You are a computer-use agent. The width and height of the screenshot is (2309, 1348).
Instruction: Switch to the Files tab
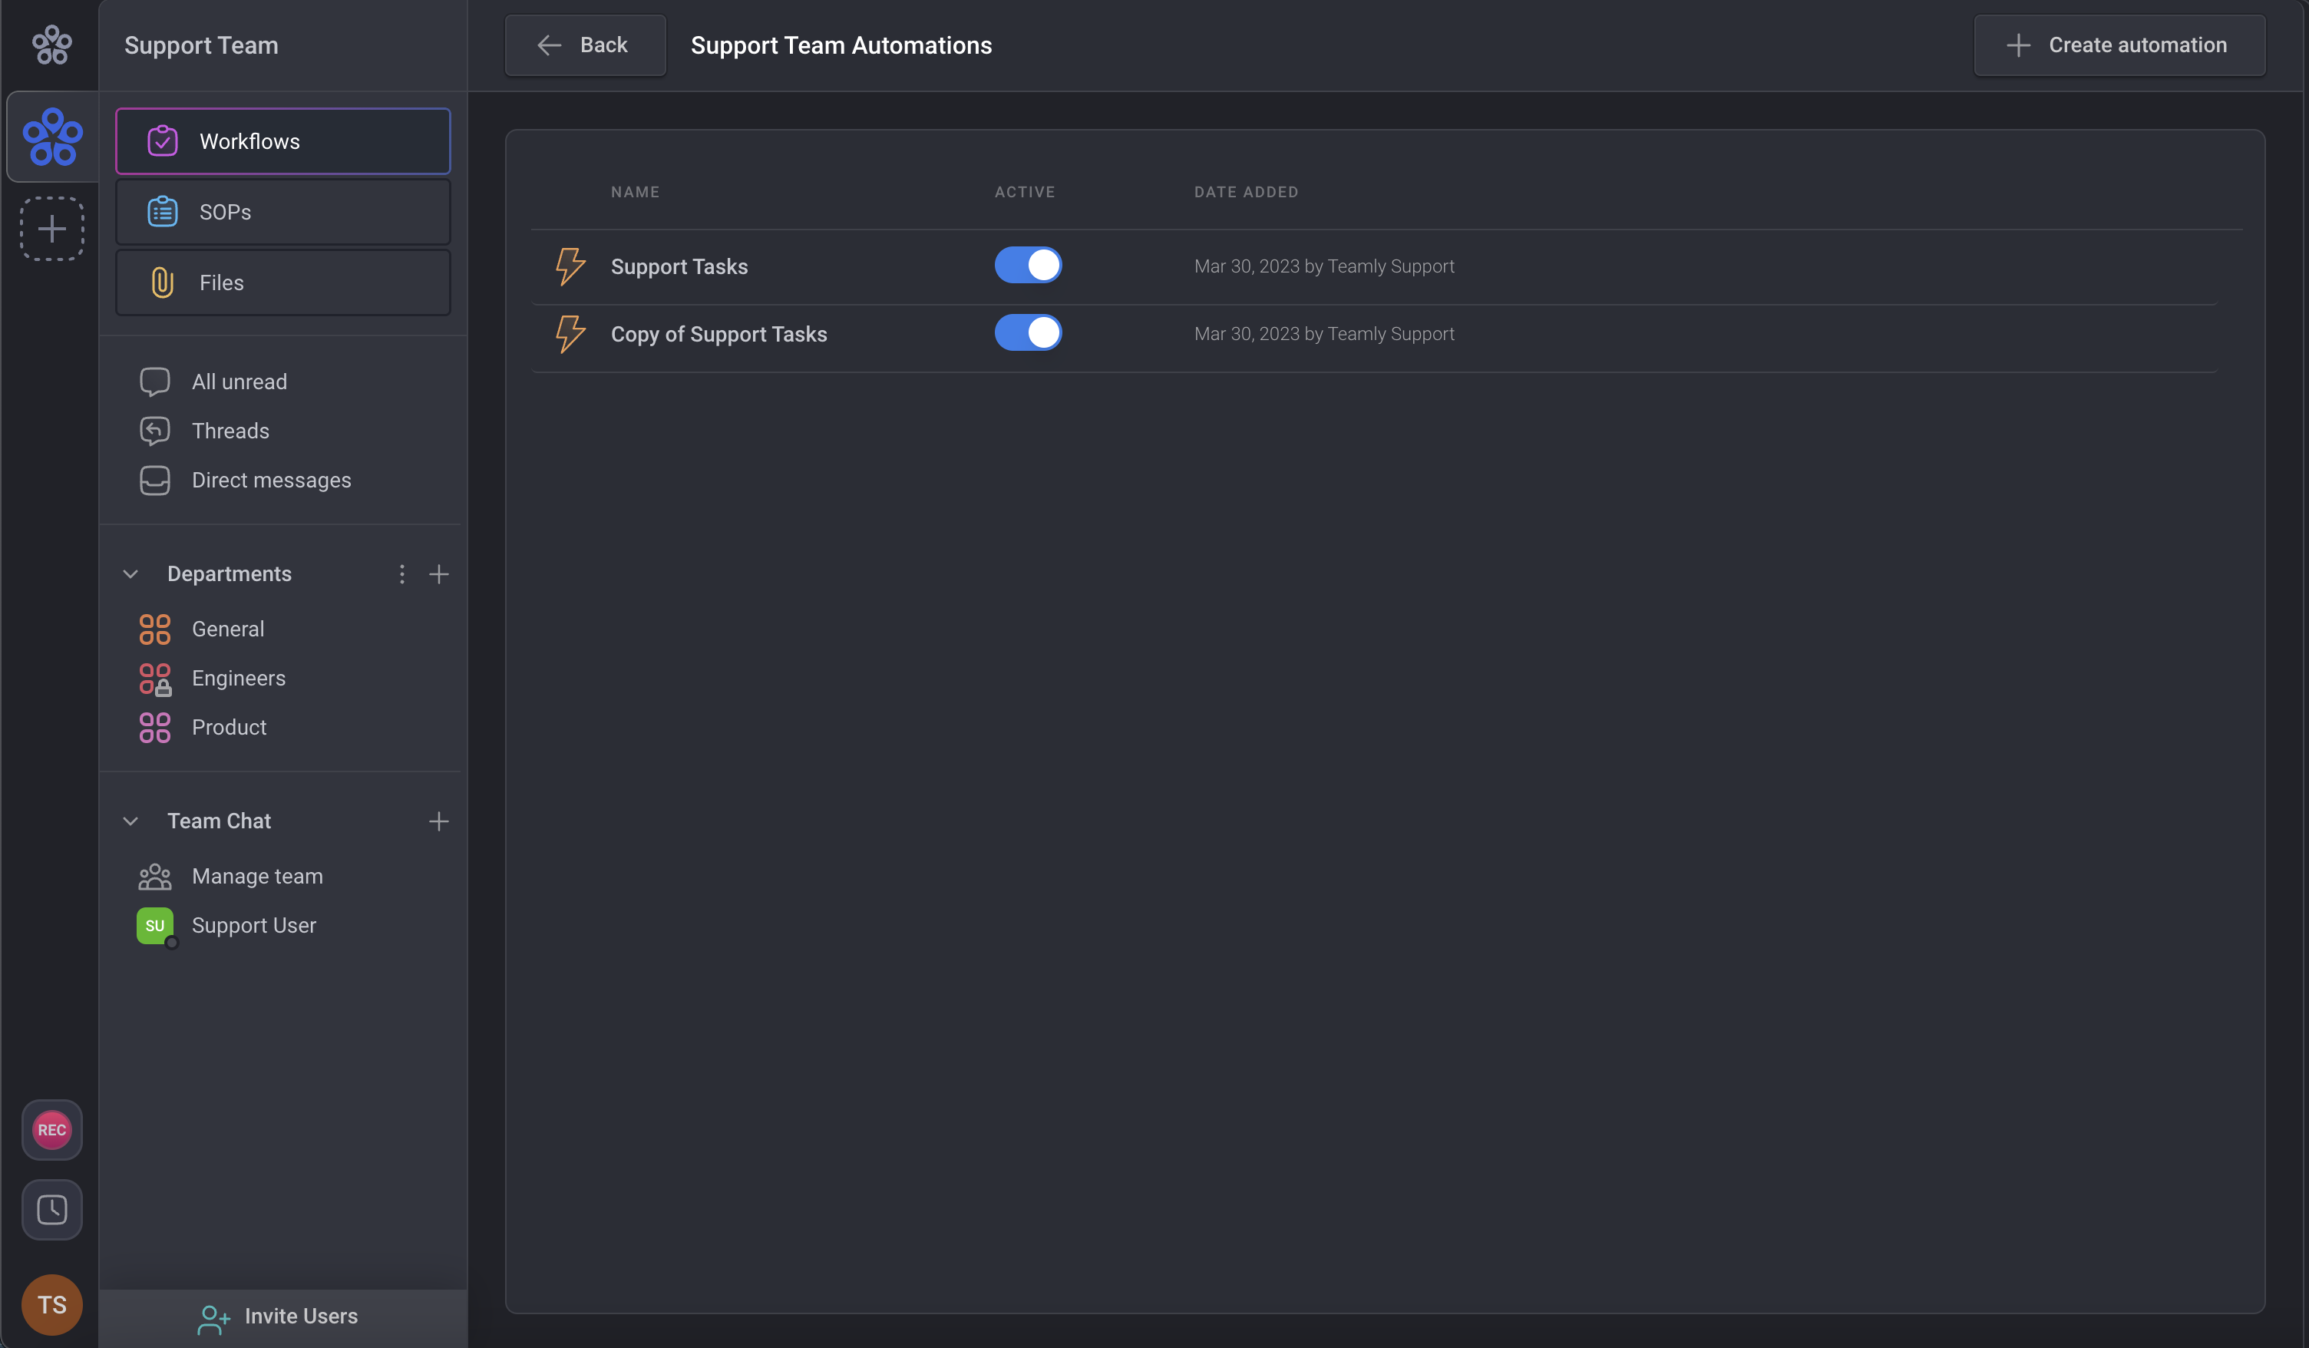(282, 282)
